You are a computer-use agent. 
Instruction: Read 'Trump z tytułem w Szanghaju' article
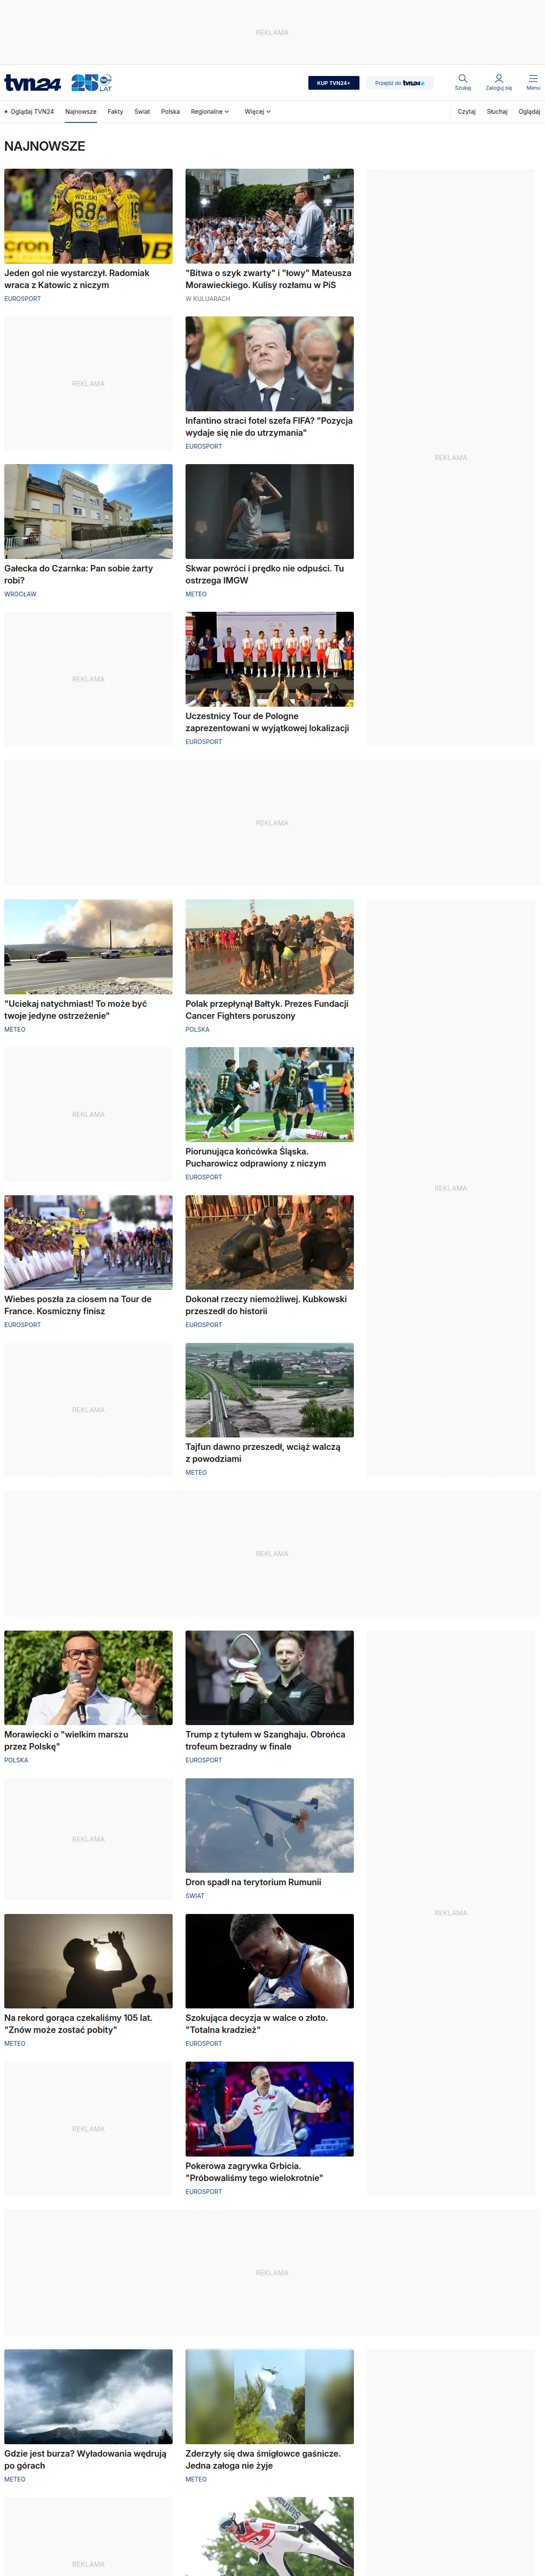tap(265, 1740)
